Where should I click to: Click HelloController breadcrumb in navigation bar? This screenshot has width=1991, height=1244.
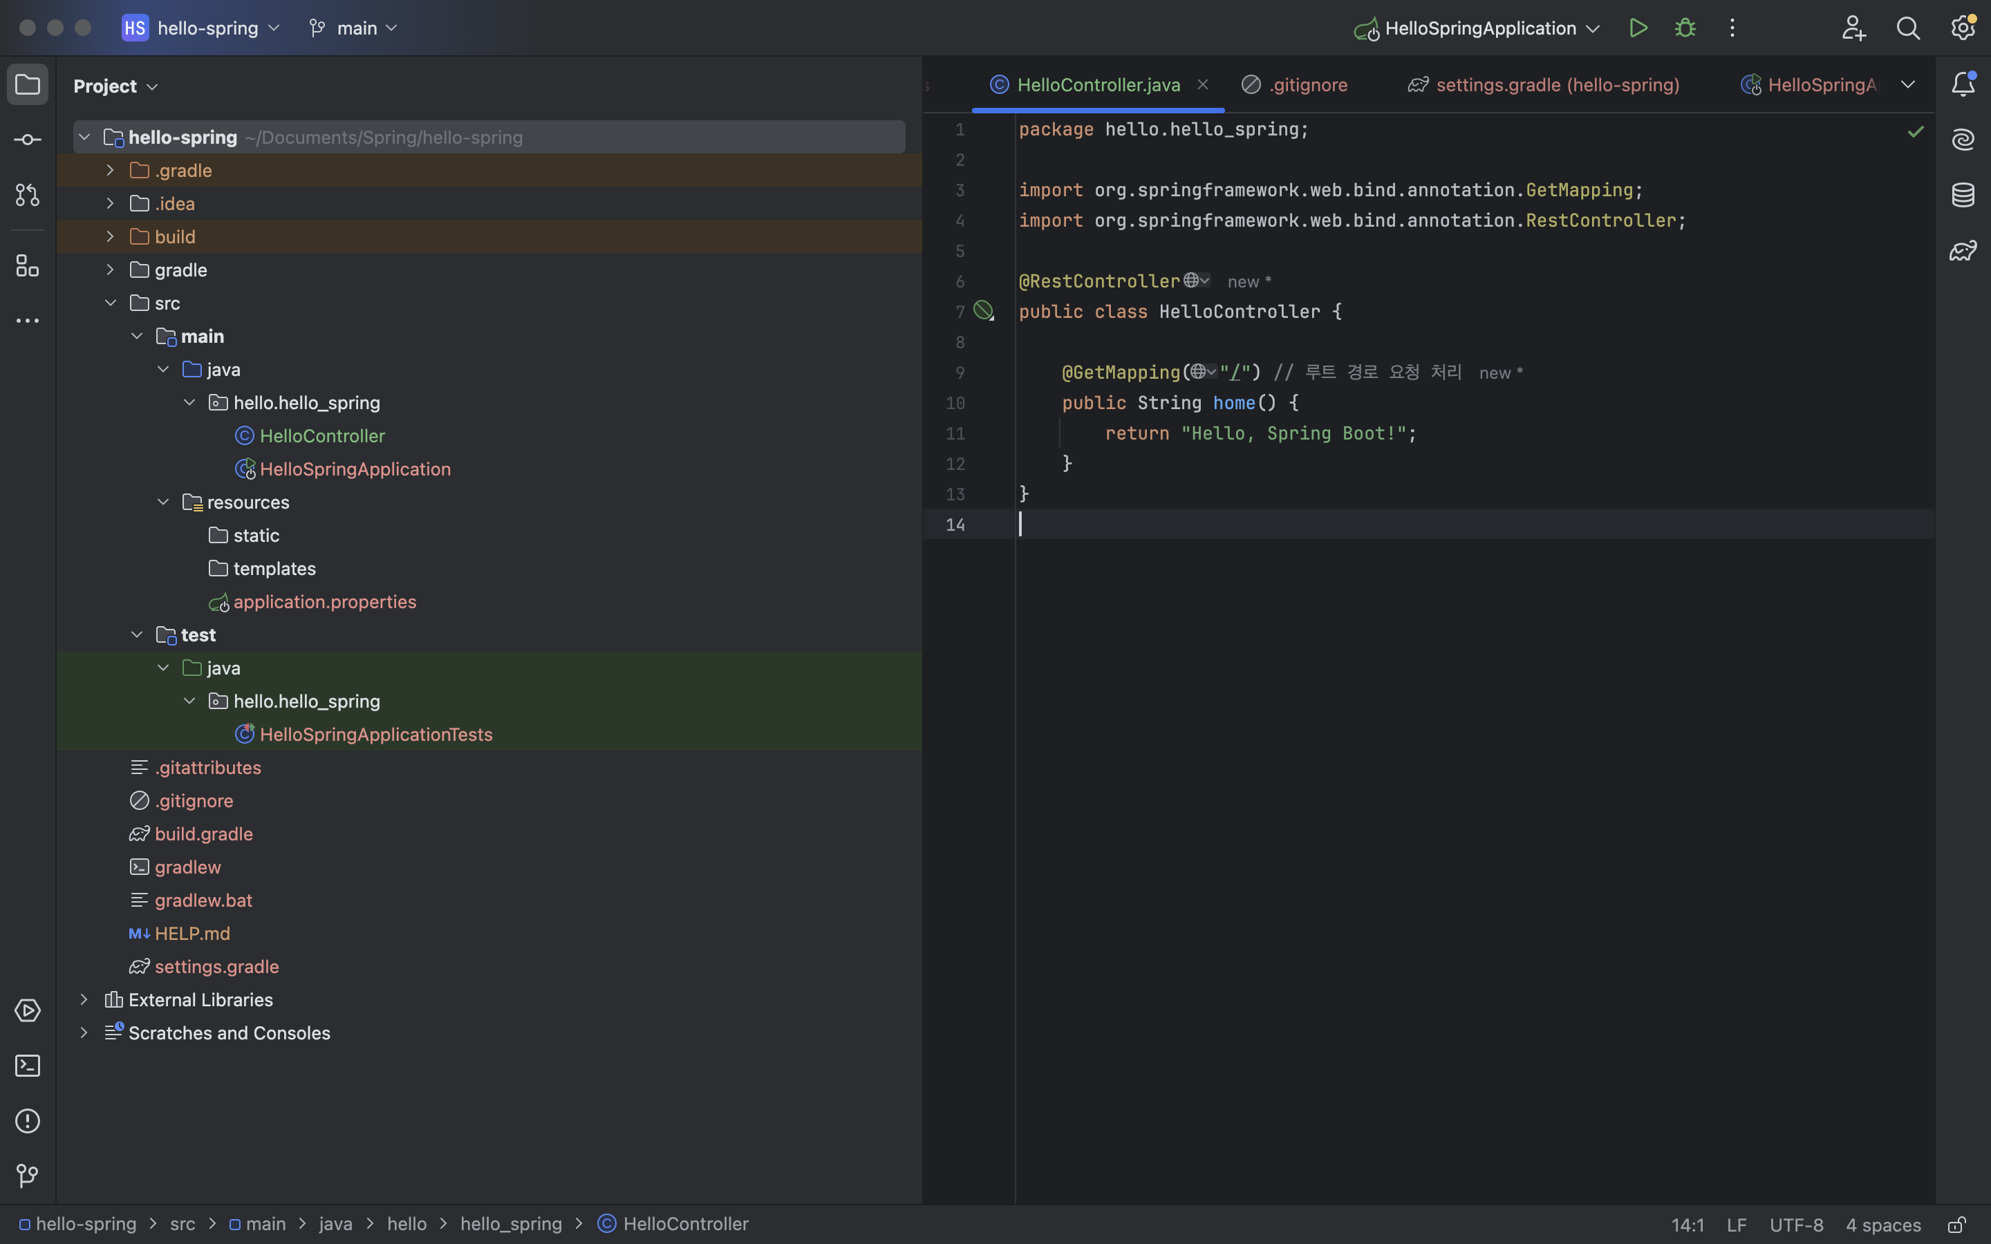pos(685,1224)
